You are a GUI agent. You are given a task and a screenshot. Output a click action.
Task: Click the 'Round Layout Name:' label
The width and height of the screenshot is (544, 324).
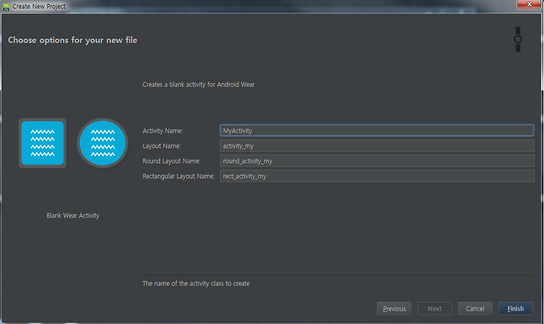coord(172,161)
